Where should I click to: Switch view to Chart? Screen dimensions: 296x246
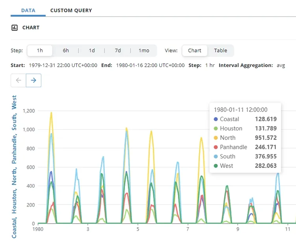click(x=194, y=50)
